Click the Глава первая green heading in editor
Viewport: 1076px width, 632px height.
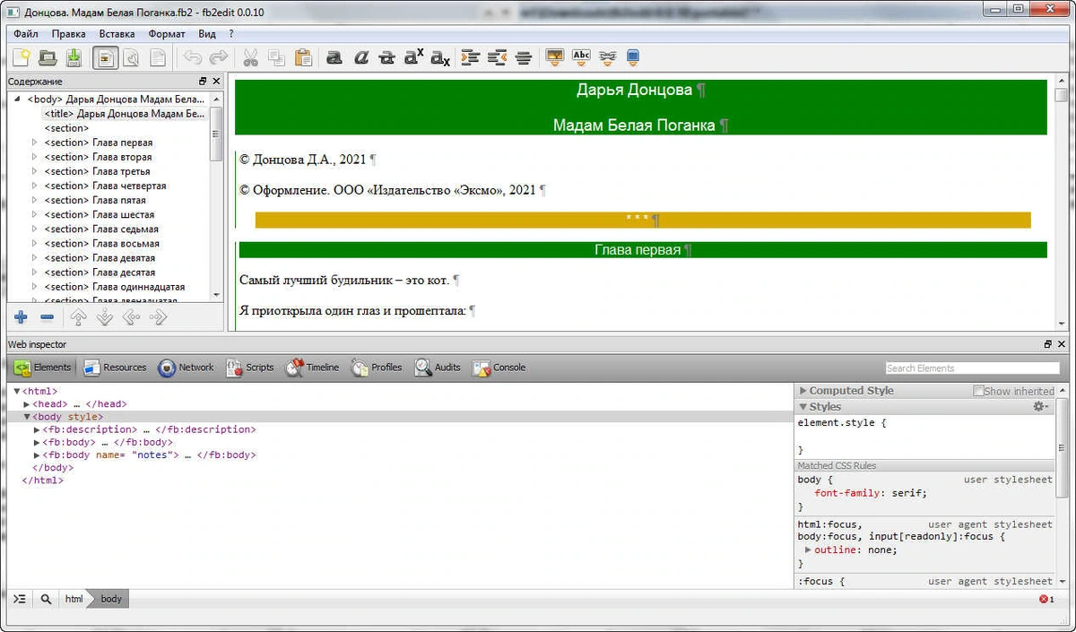click(x=643, y=250)
